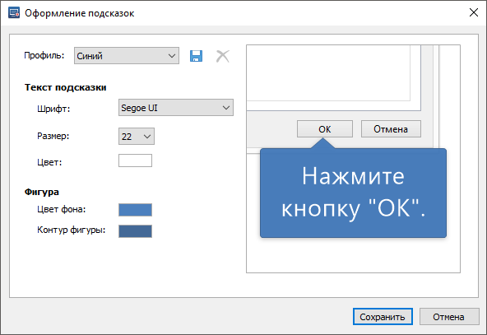Click the blue floppy disk save-profile icon
This screenshot has width=487, height=335.
click(x=196, y=56)
